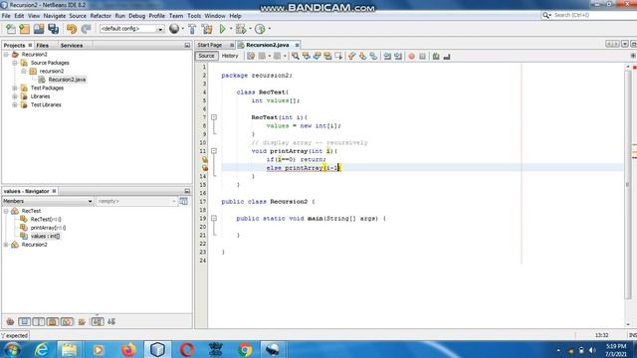
Task: Expand the Test Packages node
Action: pyautogui.click(x=15, y=89)
